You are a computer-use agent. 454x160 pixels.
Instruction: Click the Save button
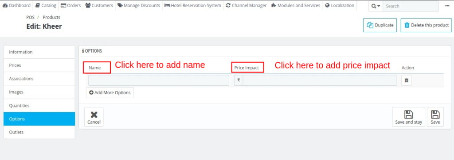(435, 117)
